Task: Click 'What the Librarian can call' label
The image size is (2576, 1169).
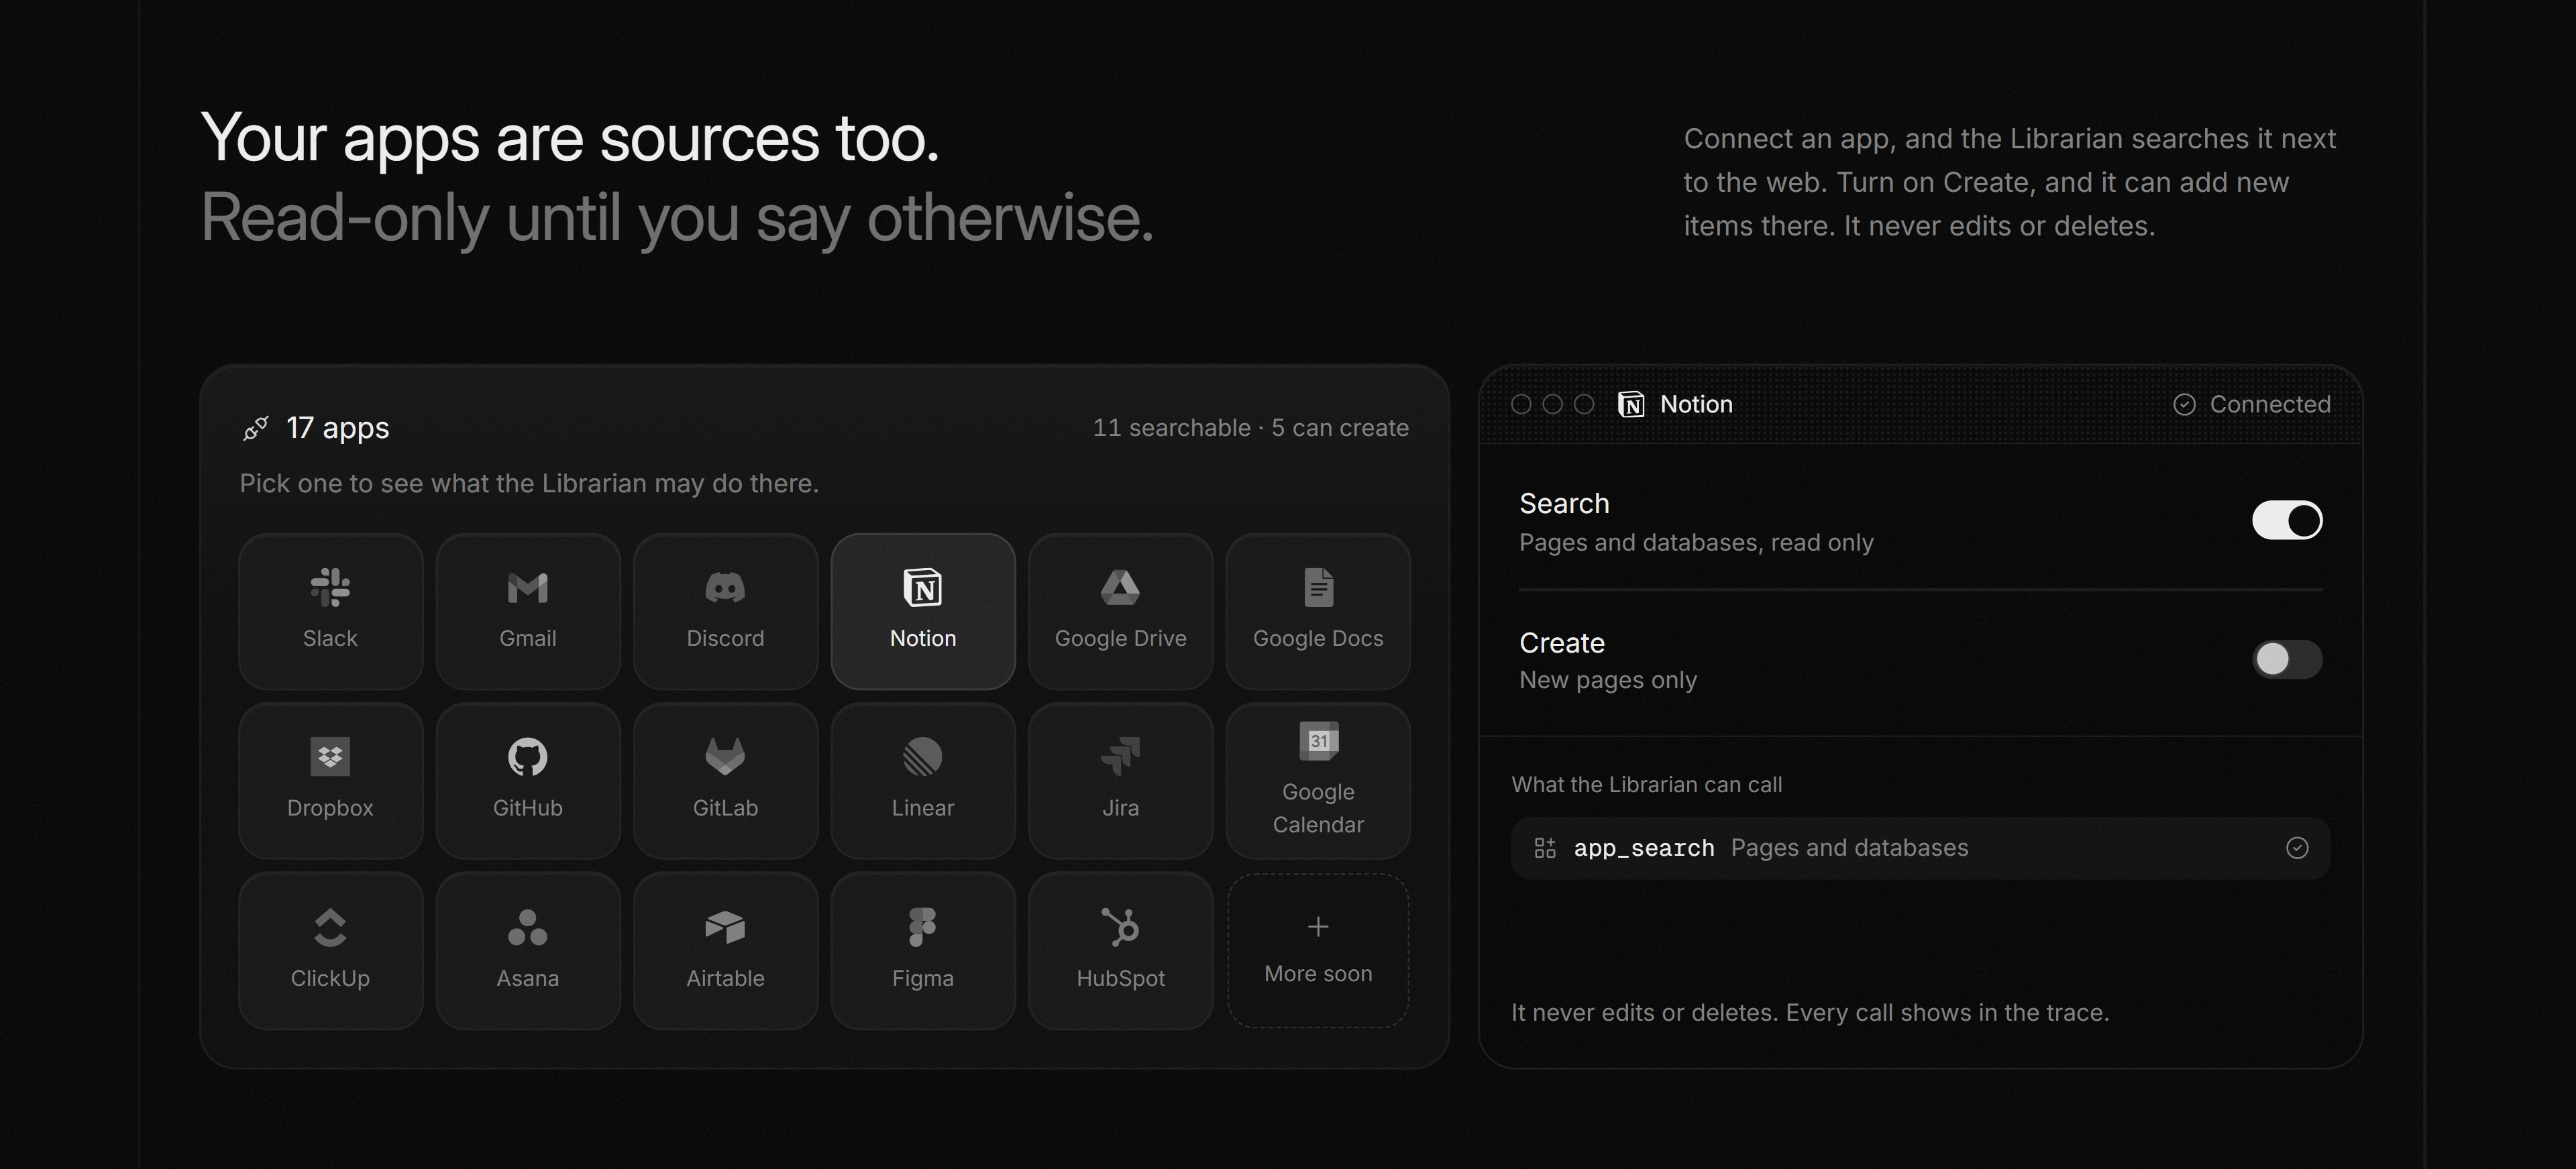Action: click(x=1646, y=785)
